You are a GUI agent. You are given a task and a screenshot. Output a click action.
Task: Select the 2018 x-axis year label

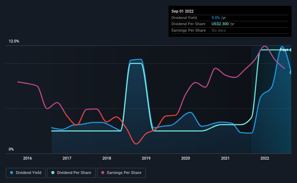pyautogui.click(x=107, y=158)
